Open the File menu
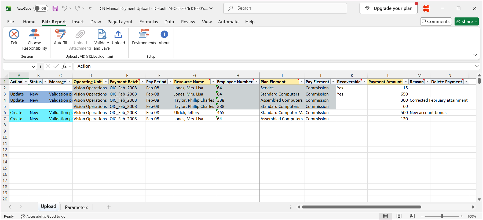The width and height of the screenshot is (483, 220). coord(10,22)
